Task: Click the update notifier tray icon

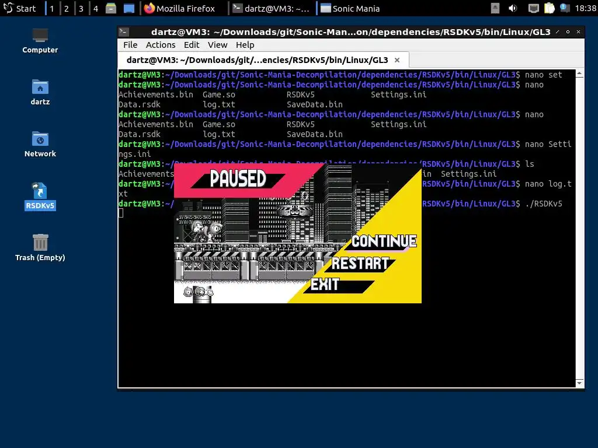Action: tap(565, 8)
